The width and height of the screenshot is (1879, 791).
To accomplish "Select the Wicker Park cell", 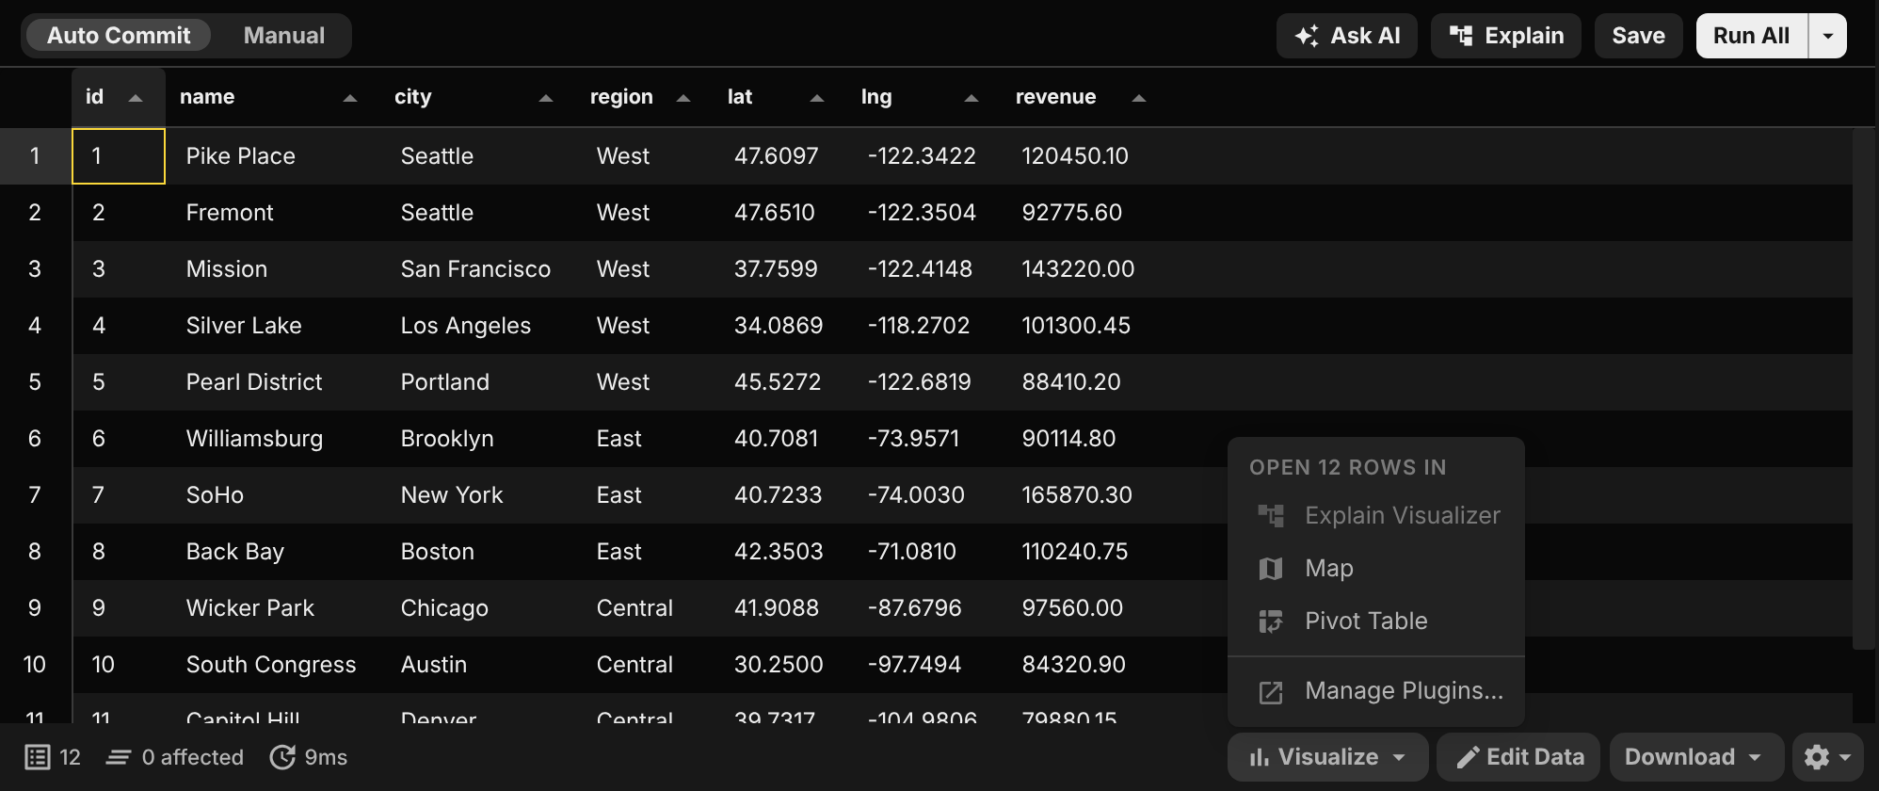I will click(273, 608).
